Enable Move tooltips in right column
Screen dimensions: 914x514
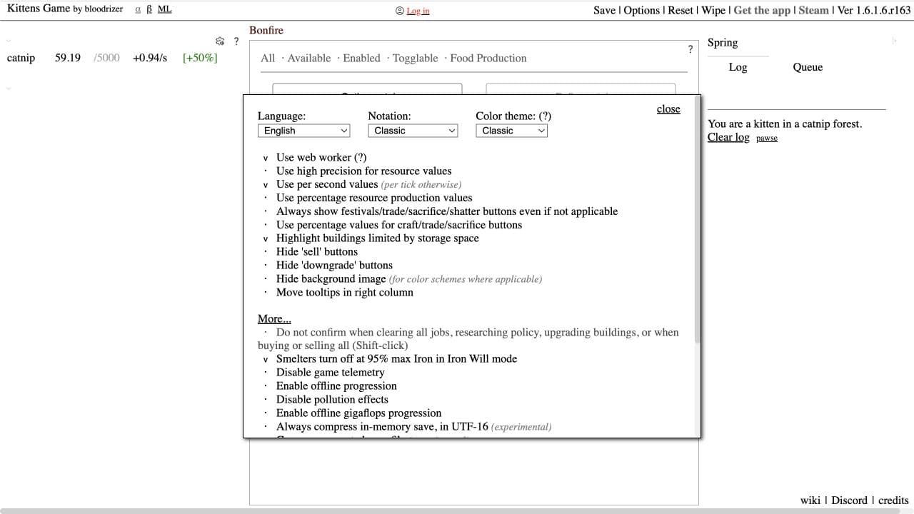338,293
